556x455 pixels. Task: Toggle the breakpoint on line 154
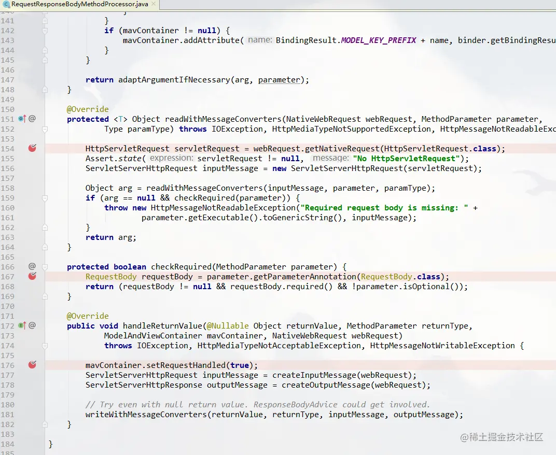[32, 148]
